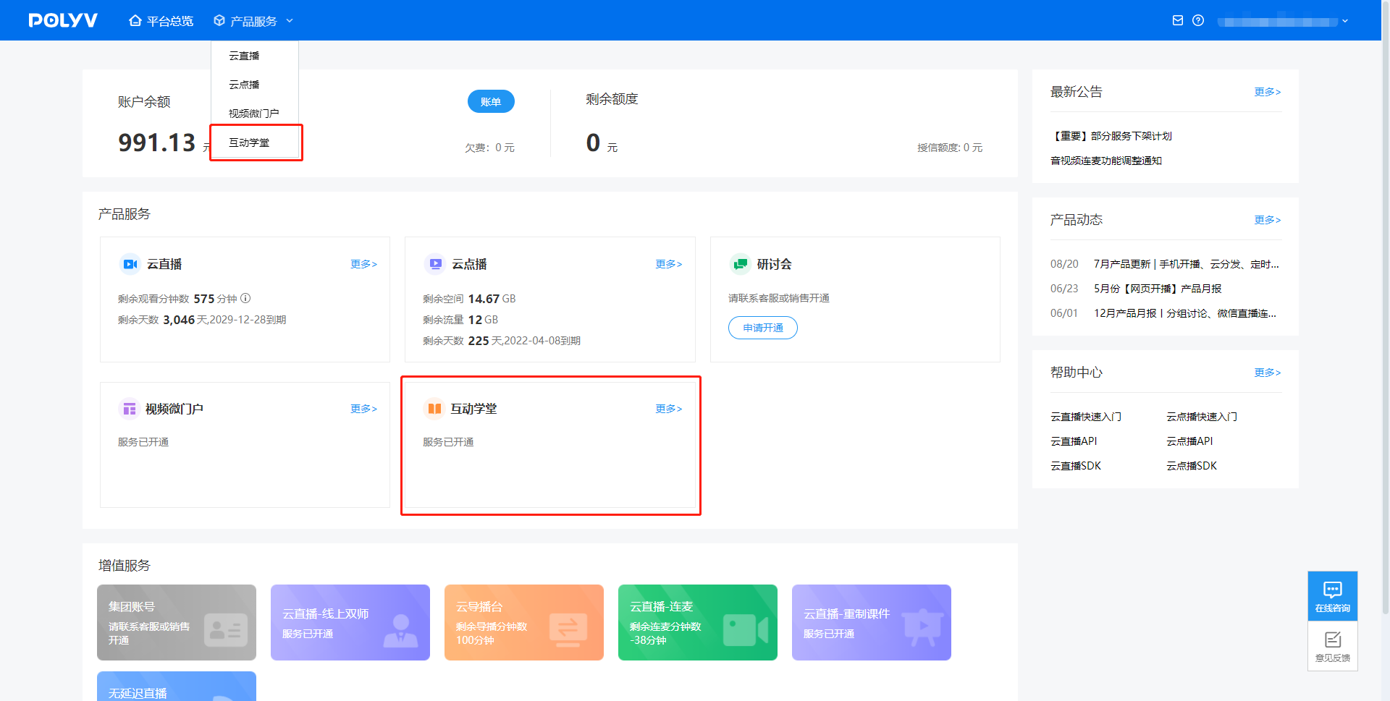The image size is (1390, 701).
Task: Open the 12月产品月报 news item
Action: [x=1185, y=313]
